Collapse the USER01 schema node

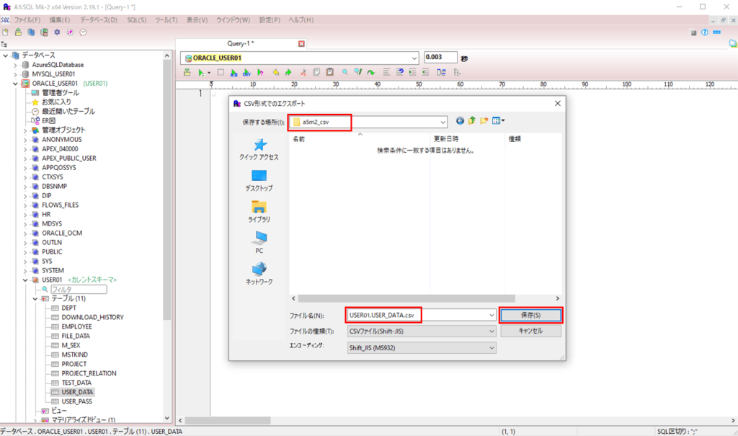point(24,280)
